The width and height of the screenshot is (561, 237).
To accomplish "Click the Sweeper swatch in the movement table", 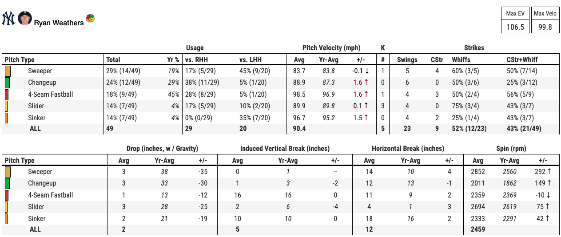I will click(x=8, y=172).
